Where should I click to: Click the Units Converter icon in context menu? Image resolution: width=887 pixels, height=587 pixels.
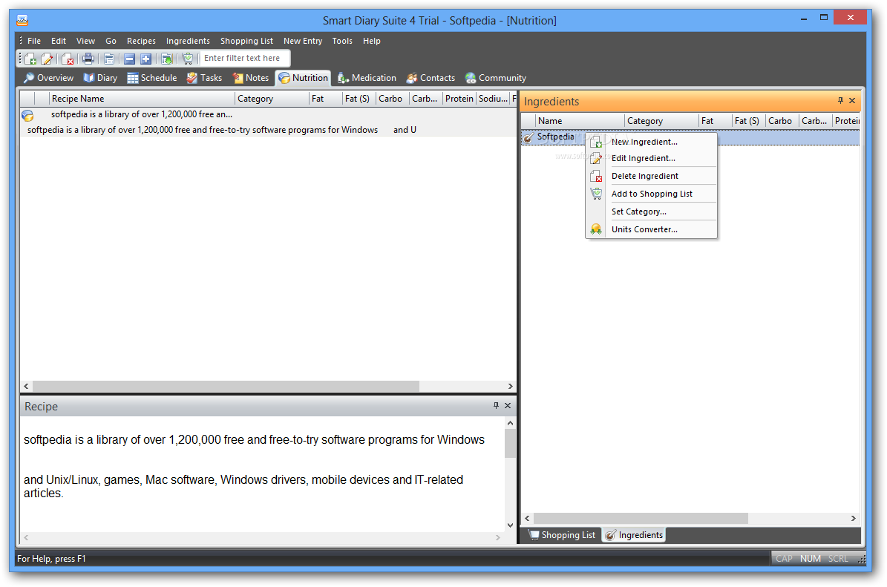(596, 229)
